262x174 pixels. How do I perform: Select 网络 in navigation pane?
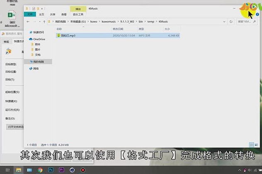(x=34, y=69)
